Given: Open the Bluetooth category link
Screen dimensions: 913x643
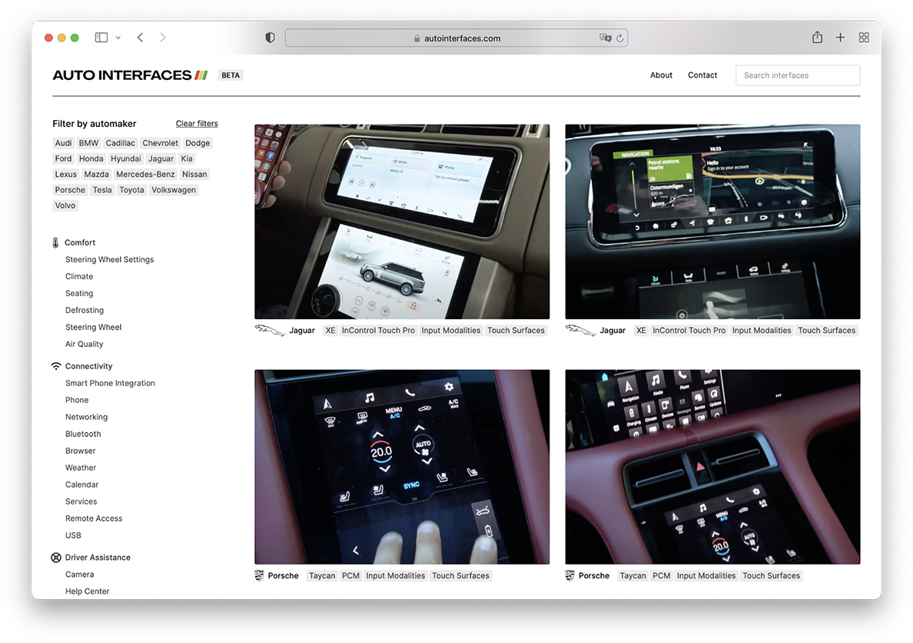Looking at the screenshot, I should click(83, 434).
